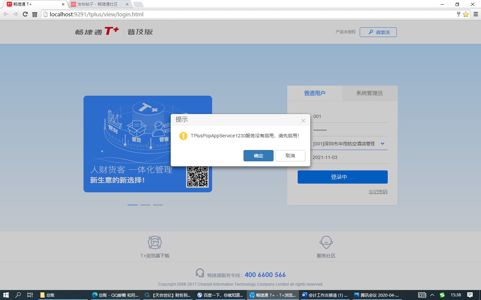
Task: Click the browser forward arrow
Action: click(15, 14)
